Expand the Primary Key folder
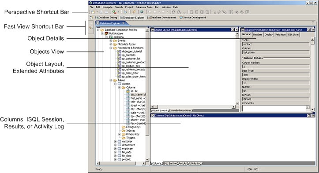 tap(120, 134)
